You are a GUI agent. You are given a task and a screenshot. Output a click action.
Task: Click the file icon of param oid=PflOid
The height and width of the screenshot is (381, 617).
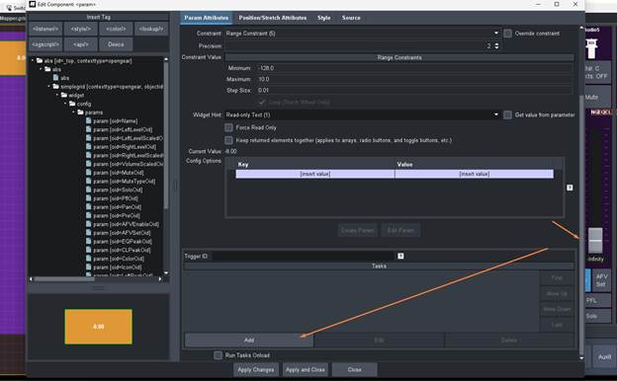pyautogui.click(x=89, y=198)
